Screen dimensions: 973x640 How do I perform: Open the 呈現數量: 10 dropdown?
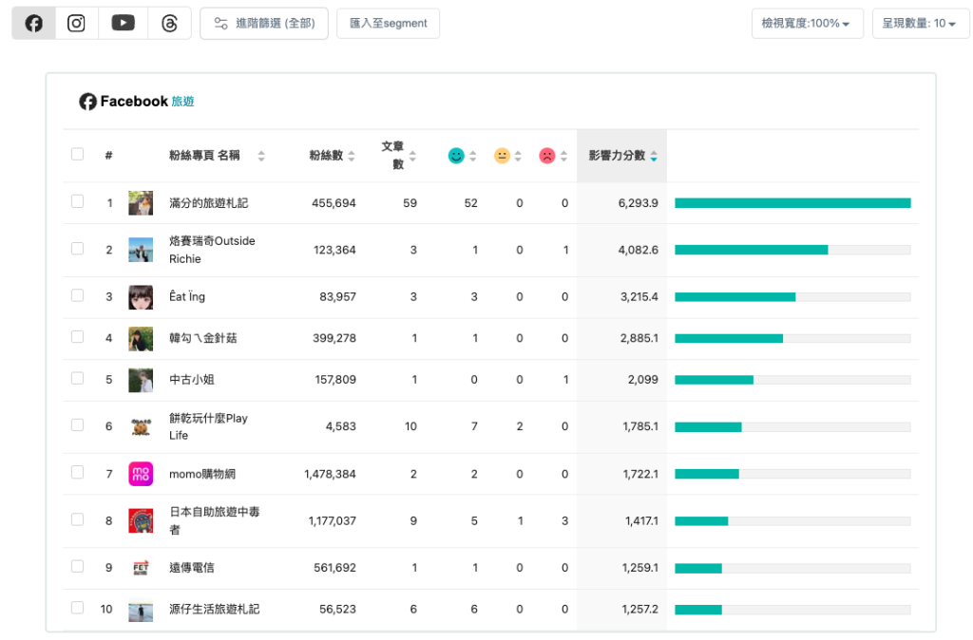click(x=920, y=24)
